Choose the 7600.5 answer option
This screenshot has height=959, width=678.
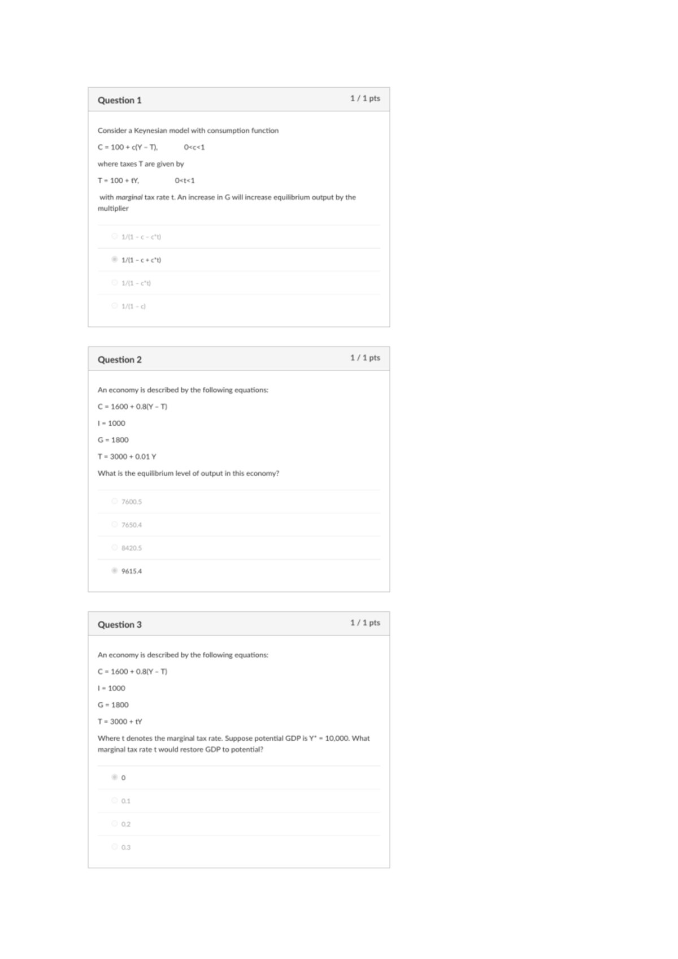coord(115,501)
